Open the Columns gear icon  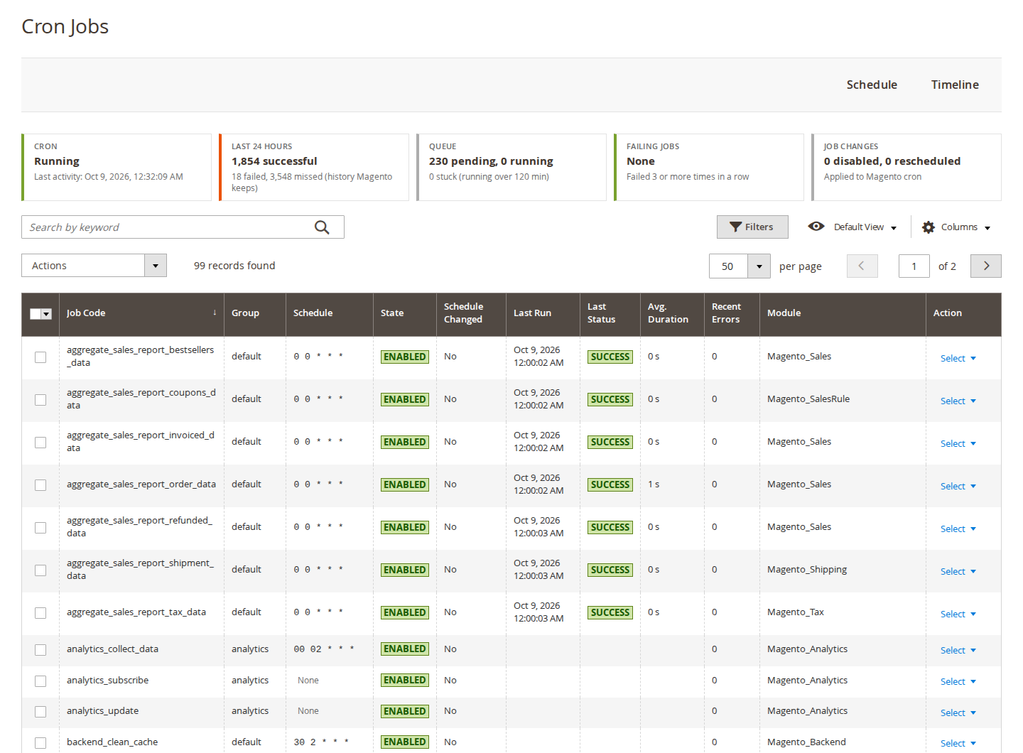[929, 227]
